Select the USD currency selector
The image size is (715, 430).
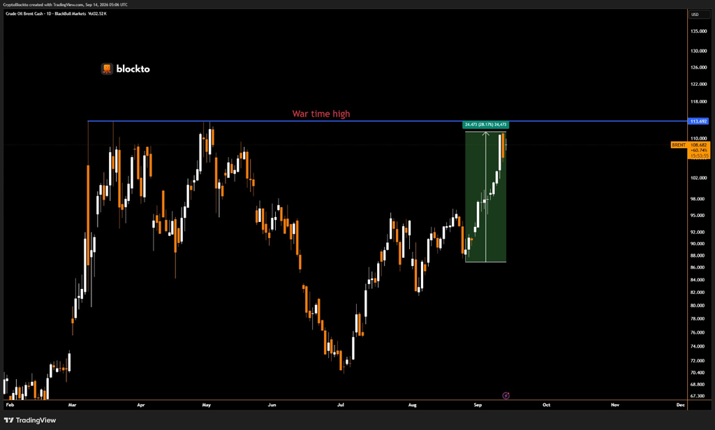699,14
